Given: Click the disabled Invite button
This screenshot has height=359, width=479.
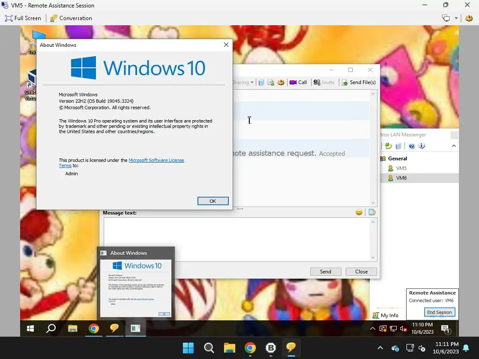Looking at the screenshot, I should (324, 82).
